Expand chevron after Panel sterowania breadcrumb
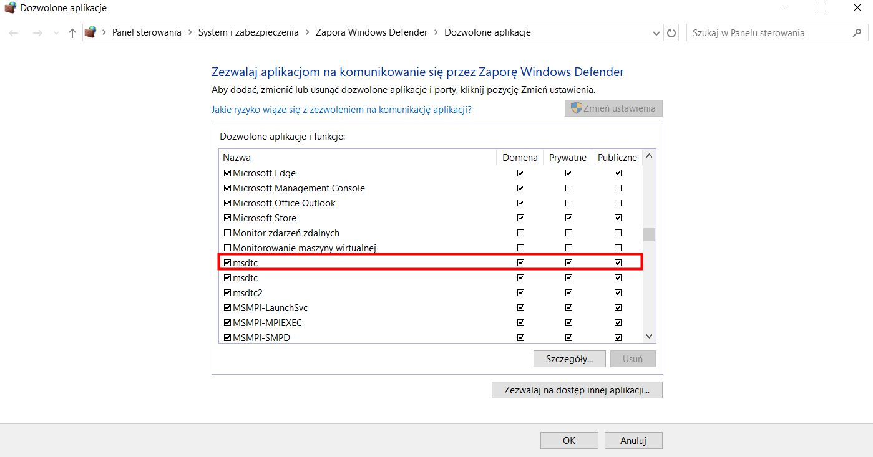Viewport: 873px width, 457px height. [x=190, y=32]
